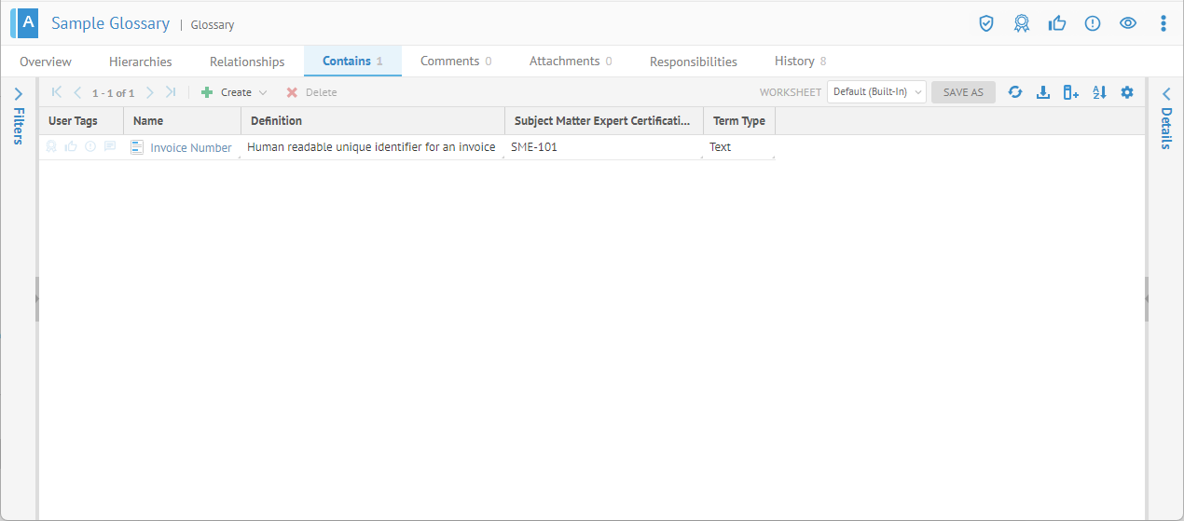The width and height of the screenshot is (1184, 521).
Task: Toggle the watch eye icon in header
Action: tap(1128, 23)
